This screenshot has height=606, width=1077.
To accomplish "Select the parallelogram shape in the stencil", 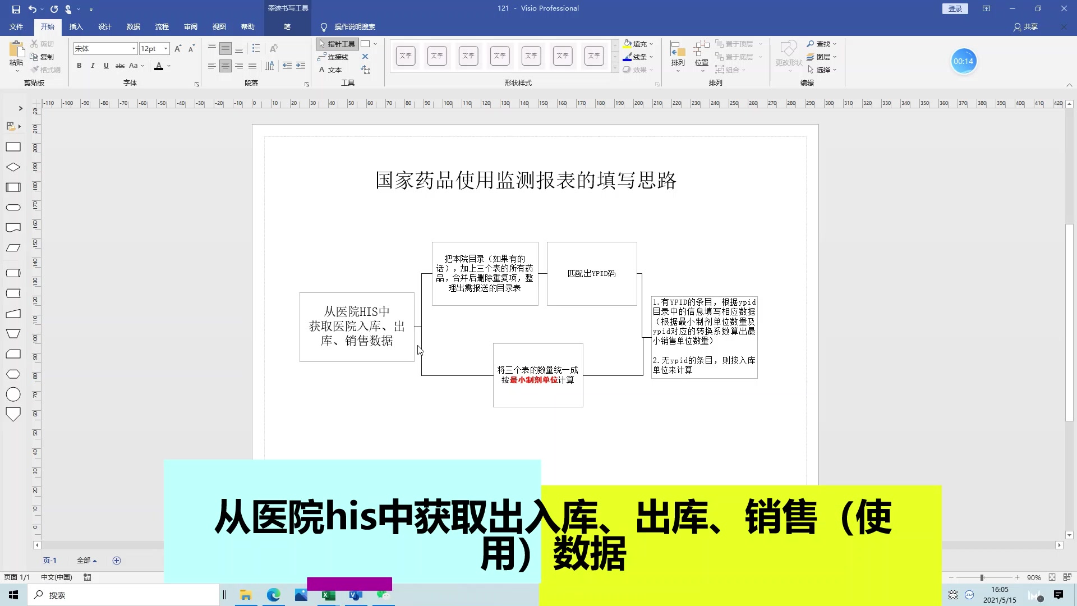I will coord(13,247).
